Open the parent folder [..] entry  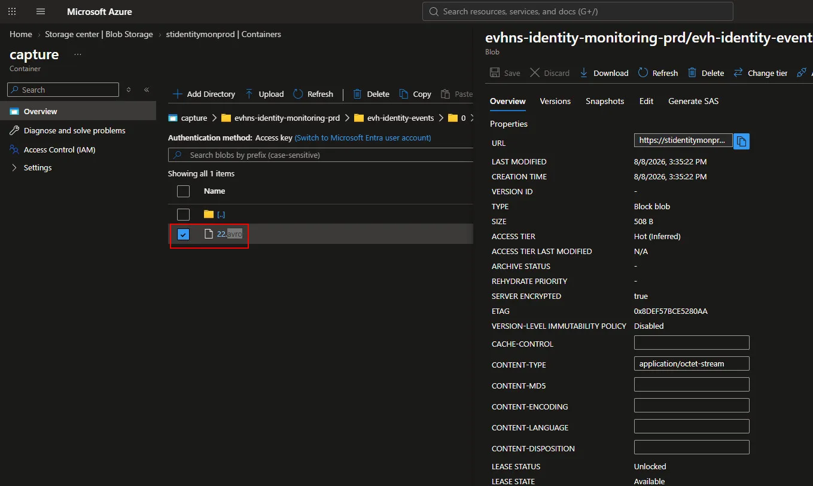[221, 214]
